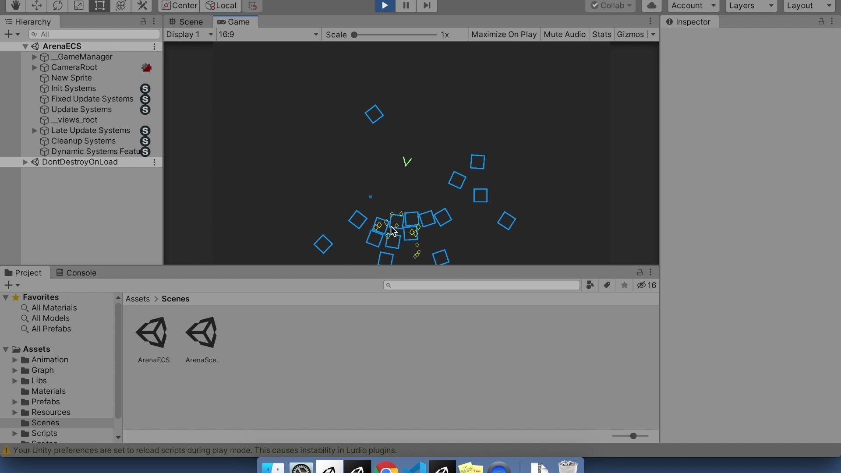The height and width of the screenshot is (473, 841).
Task: Open custom editor tools
Action: 142,5
